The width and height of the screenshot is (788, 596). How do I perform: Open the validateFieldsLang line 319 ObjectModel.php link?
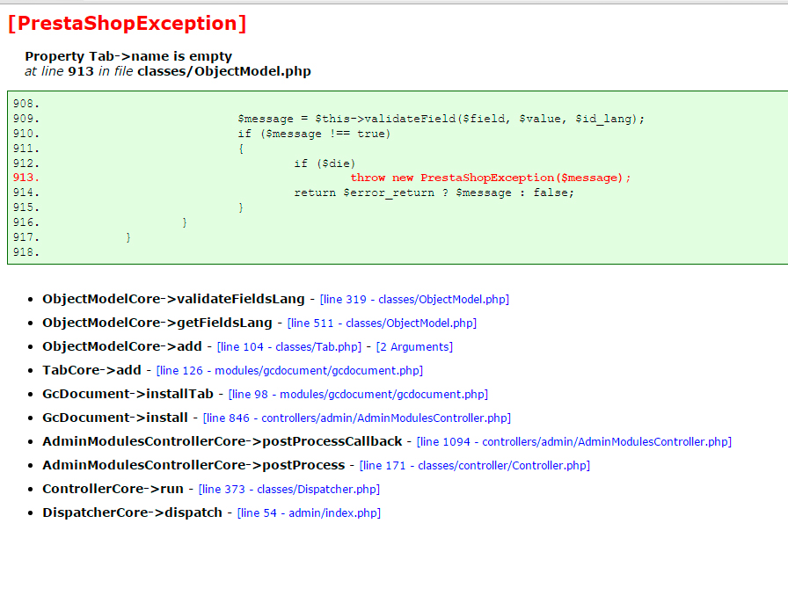[414, 300]
